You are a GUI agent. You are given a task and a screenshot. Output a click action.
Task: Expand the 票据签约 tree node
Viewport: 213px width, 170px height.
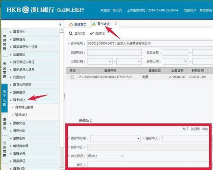coord(11,32)
